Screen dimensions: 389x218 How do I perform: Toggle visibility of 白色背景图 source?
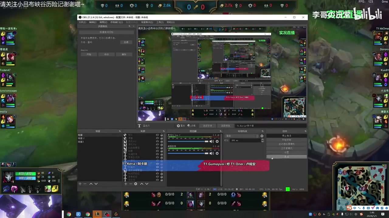point(157,148)
